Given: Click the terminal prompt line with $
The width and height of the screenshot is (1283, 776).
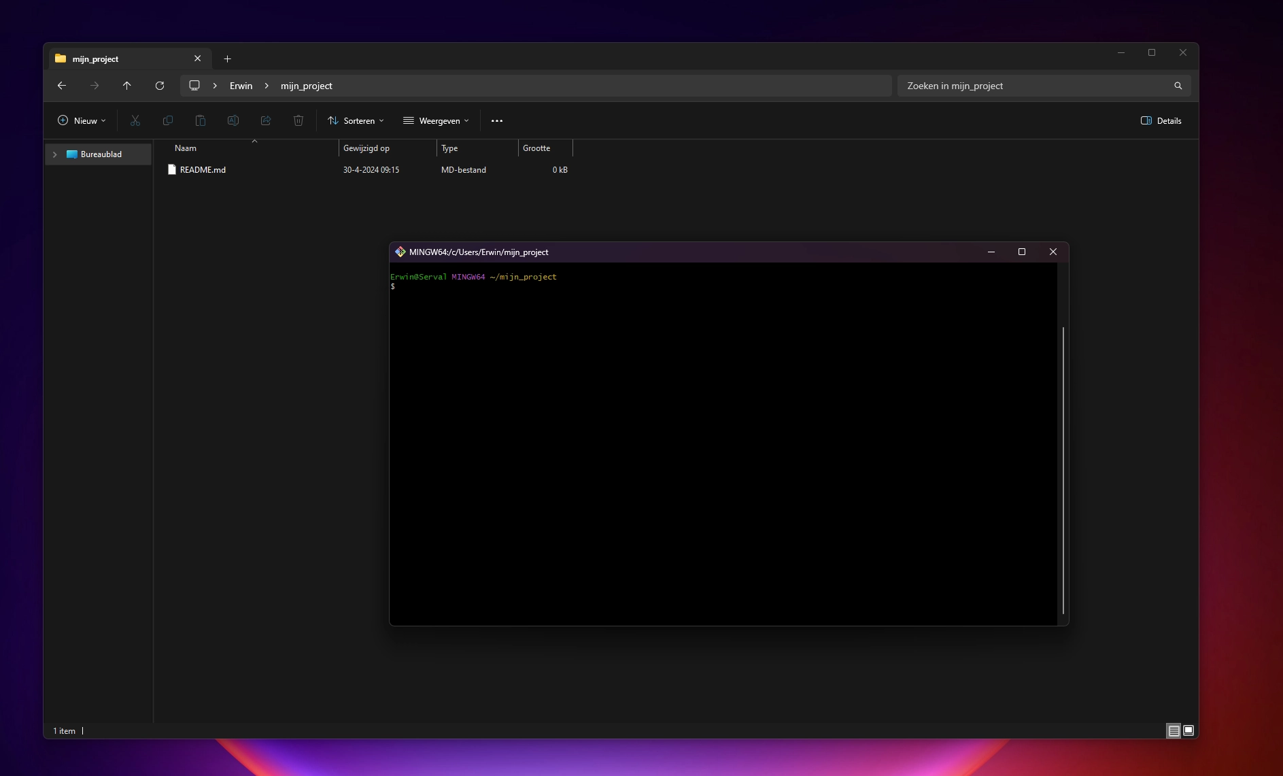Looking at the screenshot, I should tap(392, 286).
